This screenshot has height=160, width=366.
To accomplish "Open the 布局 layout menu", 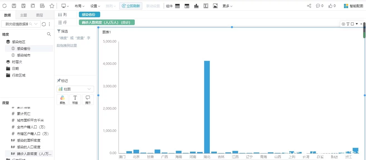I will [x=80, y=6].
